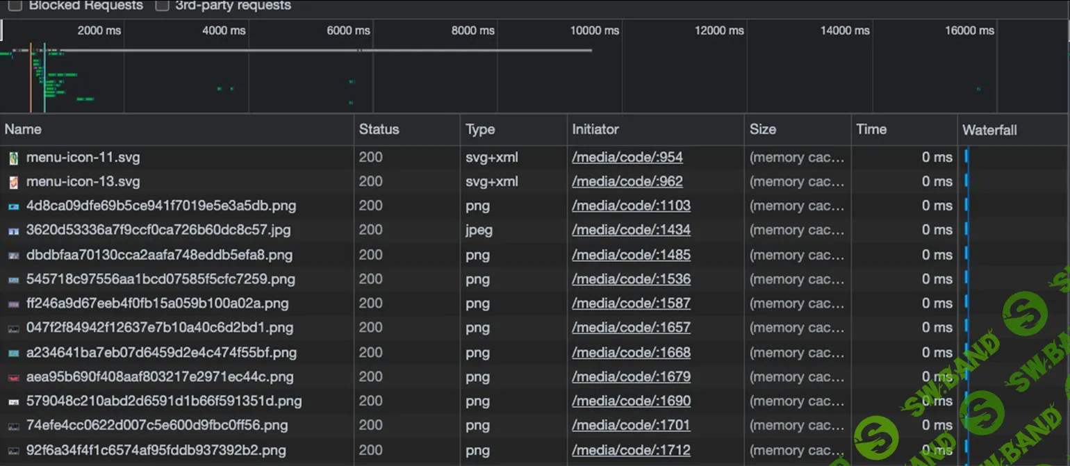Click thumbnail icon of dbdbfaa70130cca2aafa748eddb5efa8.png
Viewport: 1070px width, 466px height.
14,256
